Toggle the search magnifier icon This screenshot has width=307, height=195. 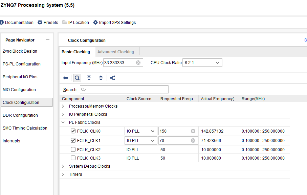[x=77, y=78]
